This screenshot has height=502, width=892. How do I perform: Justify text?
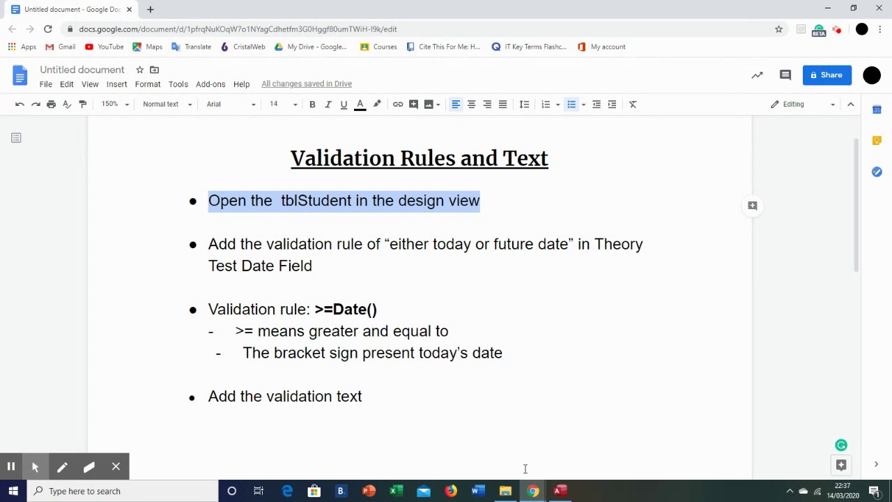point(502,105)
